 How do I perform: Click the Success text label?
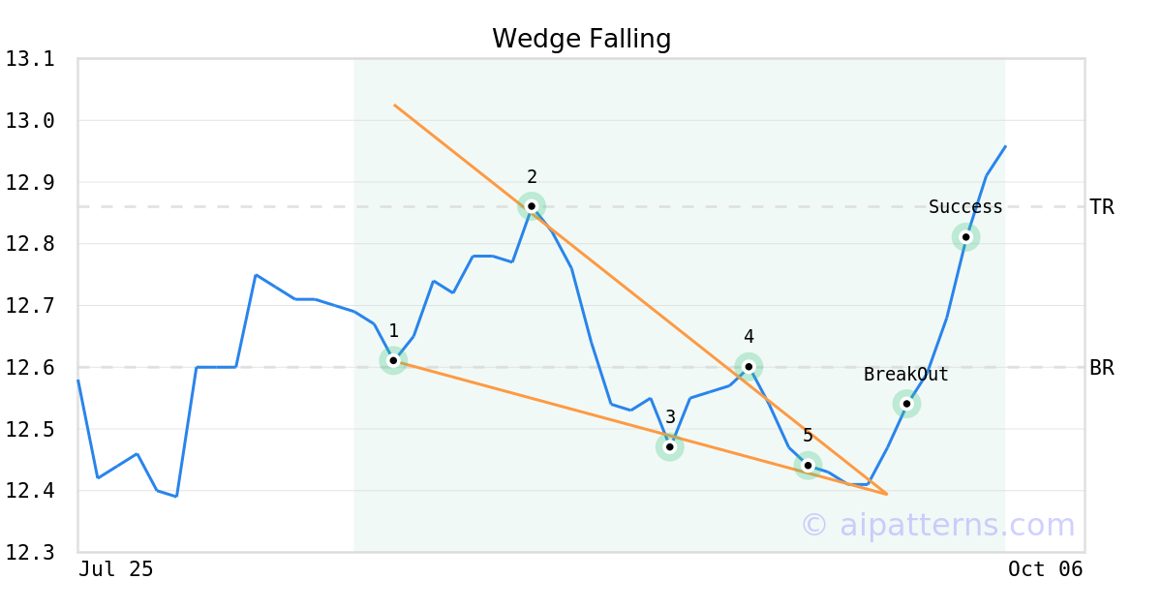[x=965, y=207]
